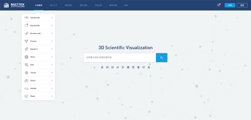Image resolution: width=251 pixels, height=120 pixels.
Task: Click the Nucleic acid DNA helix icon
Action: coord(27,33)
